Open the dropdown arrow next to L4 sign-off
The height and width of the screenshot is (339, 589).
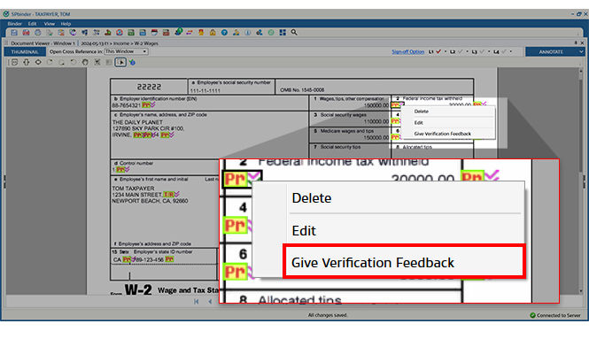pos(511,51)
